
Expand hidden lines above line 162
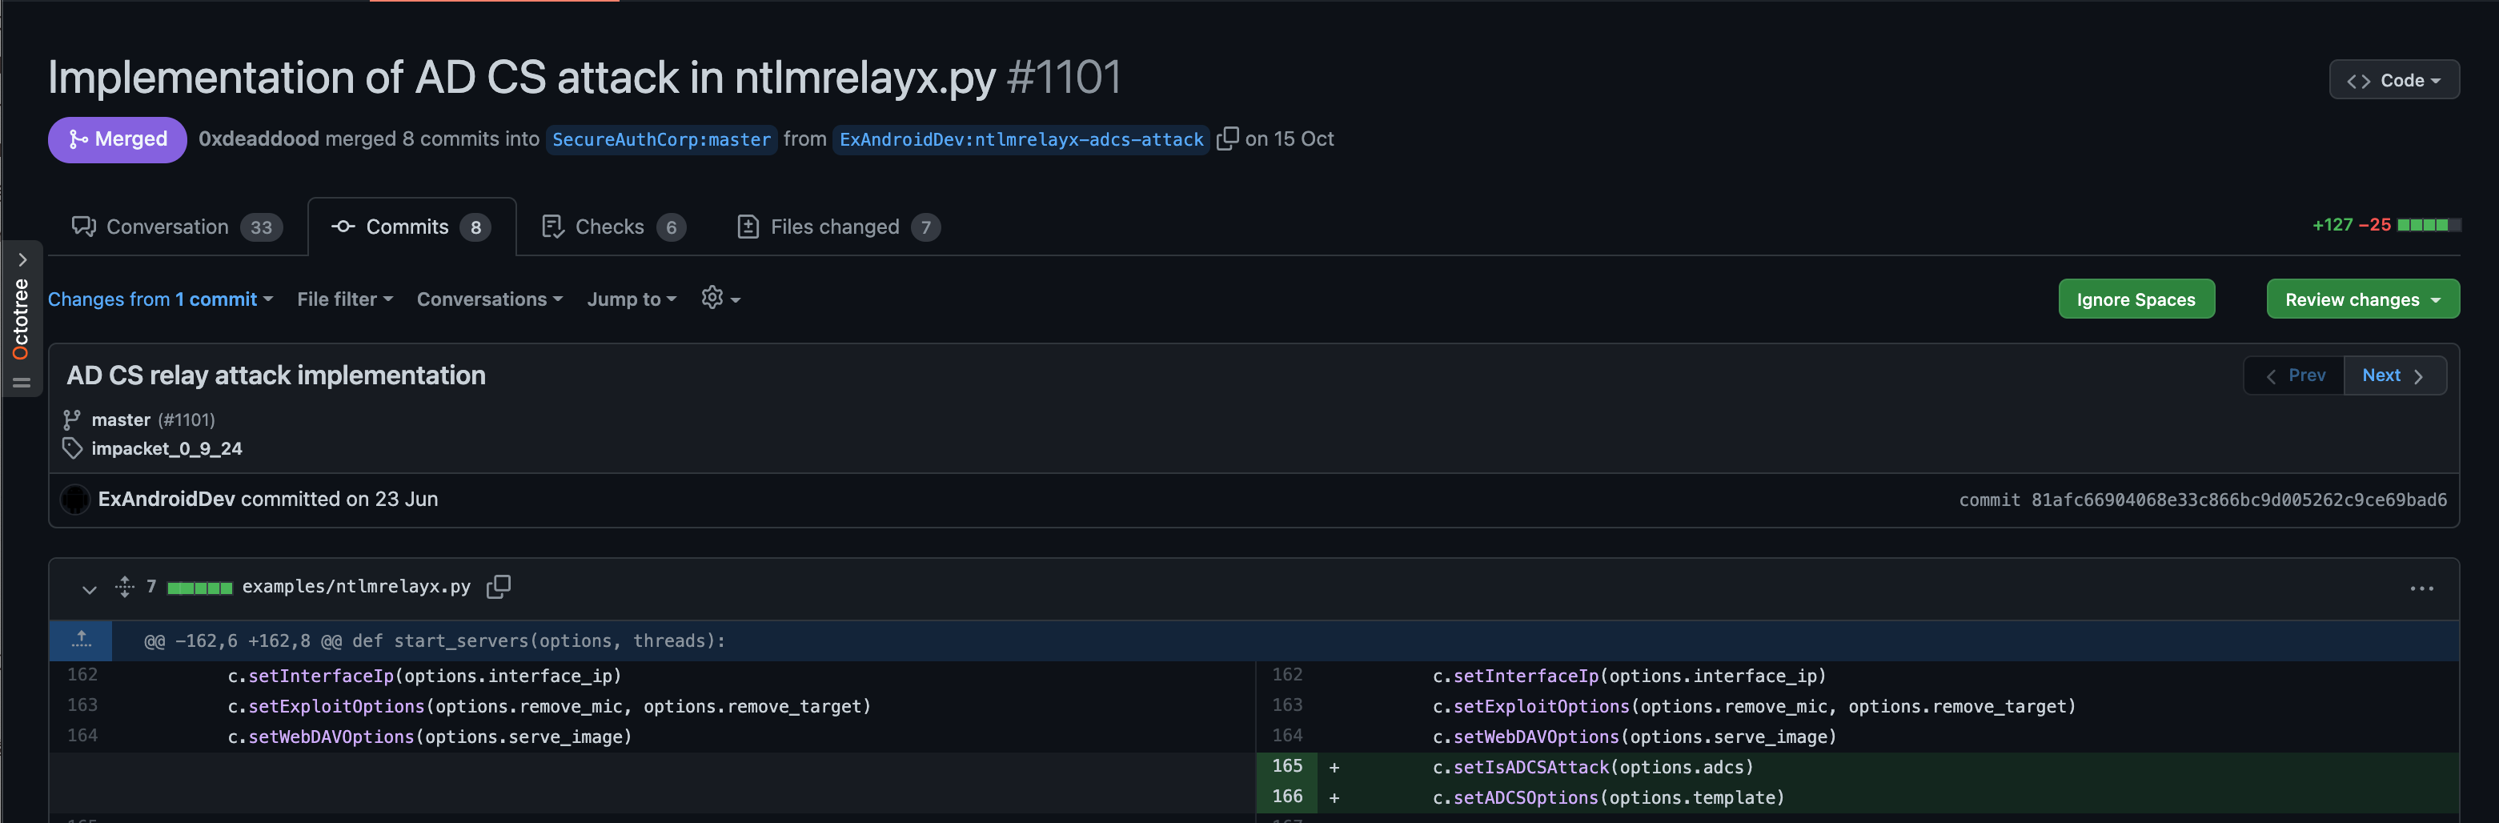[x=82, y=640]
